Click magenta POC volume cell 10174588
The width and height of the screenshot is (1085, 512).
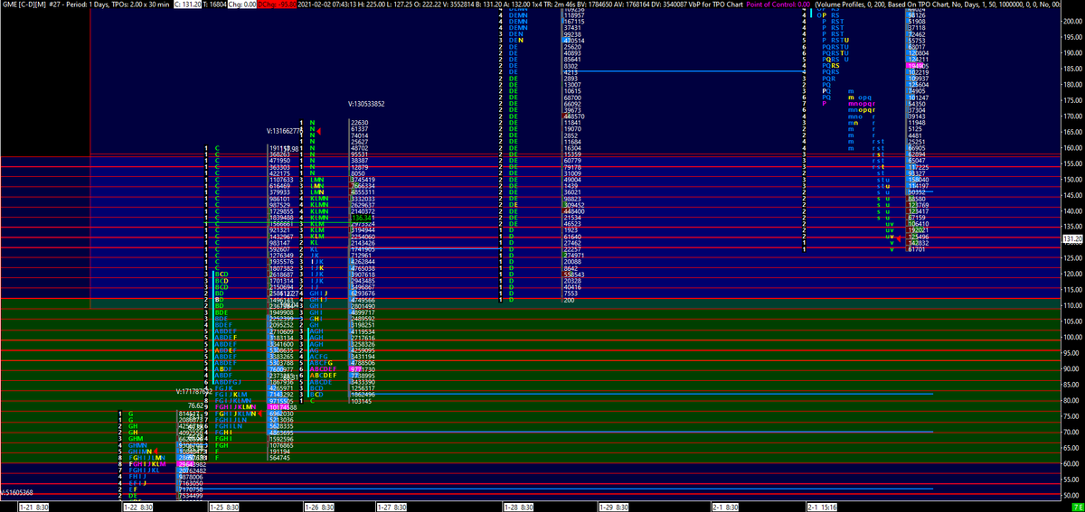coord(280,408)
